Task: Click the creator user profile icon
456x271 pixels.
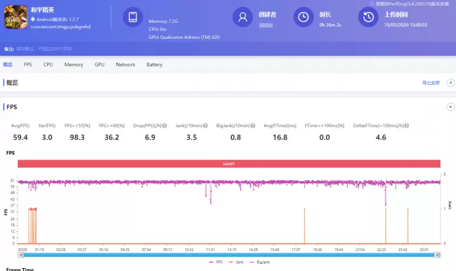Action: click(x=243, y=17)
